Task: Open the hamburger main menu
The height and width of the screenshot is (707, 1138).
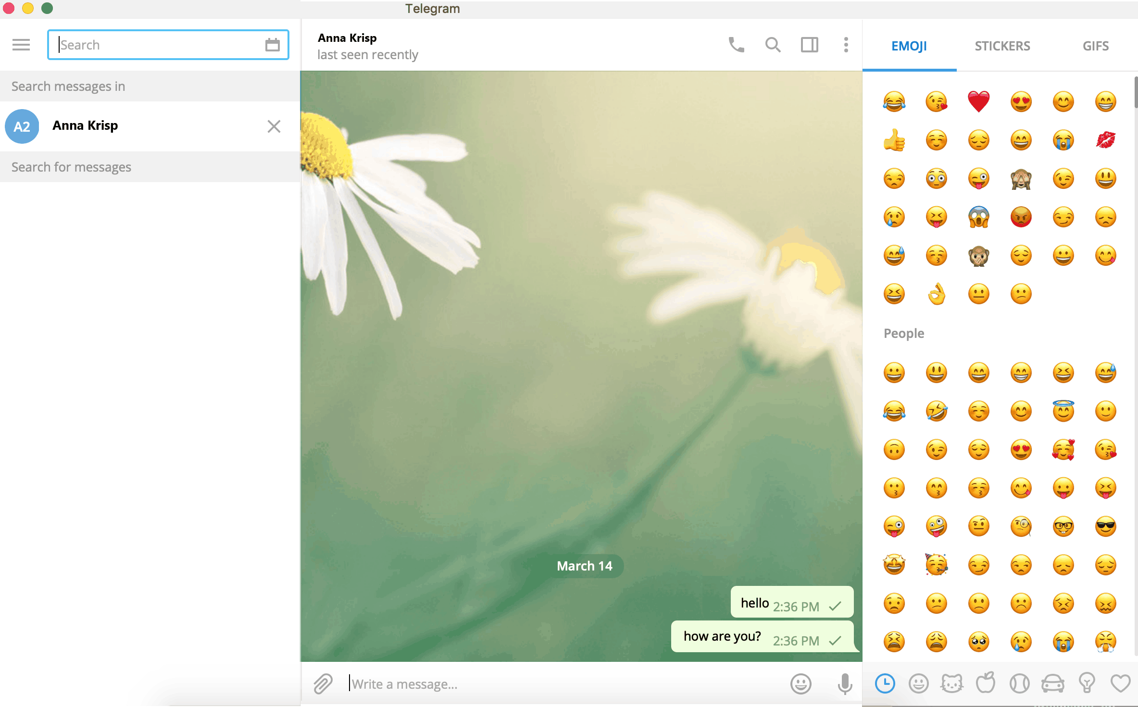Action: [21, 45]
